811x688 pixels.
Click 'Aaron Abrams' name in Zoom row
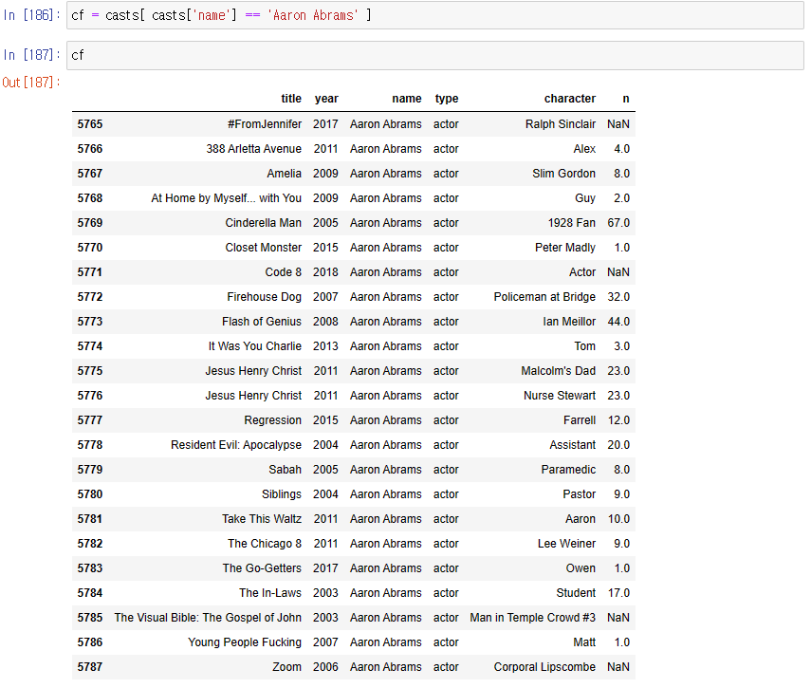coord(386,667)
